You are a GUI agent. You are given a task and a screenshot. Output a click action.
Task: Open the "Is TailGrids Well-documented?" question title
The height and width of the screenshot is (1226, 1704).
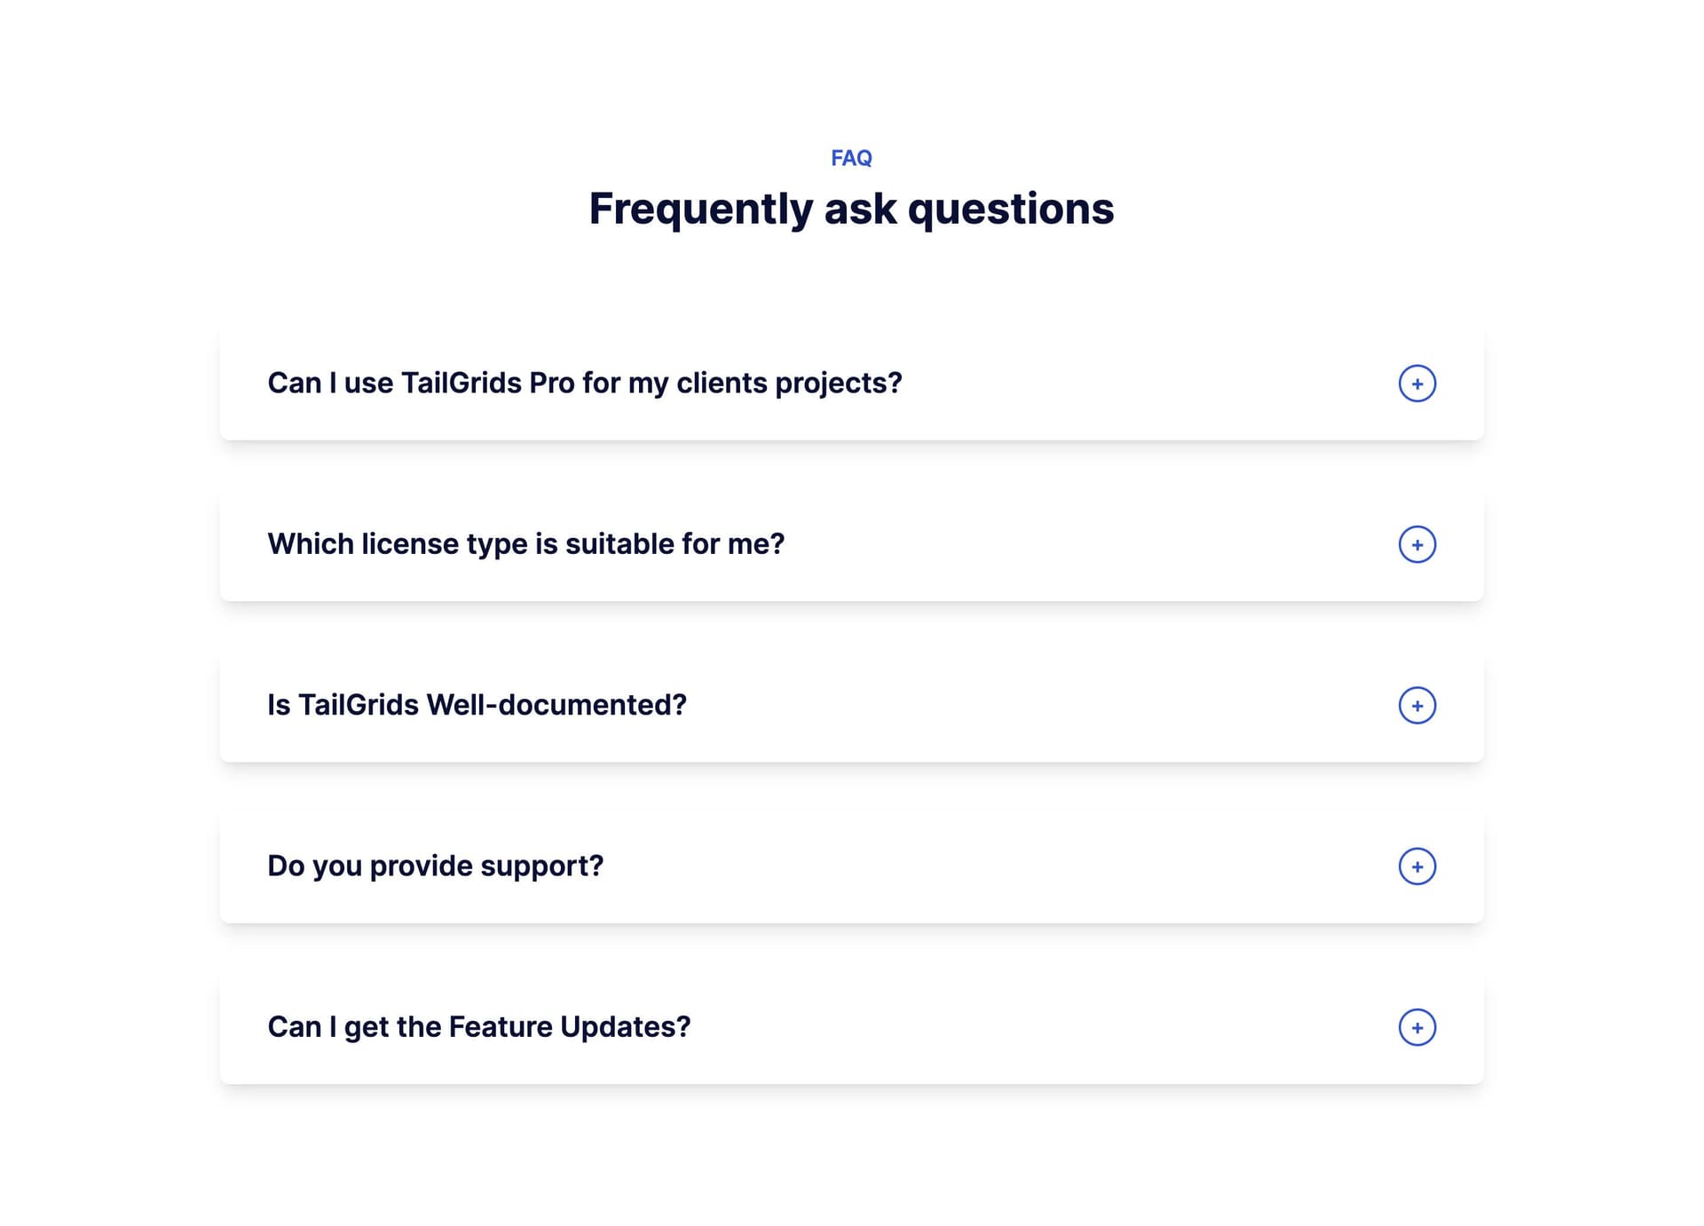[x=477, y=705]
